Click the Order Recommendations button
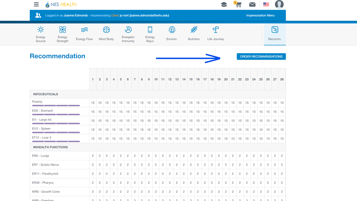The height and width of the screenshot is (201, 357). tap(261, 57)
